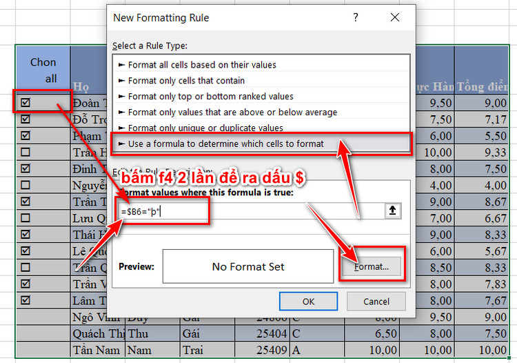The image size is (517, 363).
Task: Uncheck the checkbox beside Trần V
Action: (x=26, y=284)
